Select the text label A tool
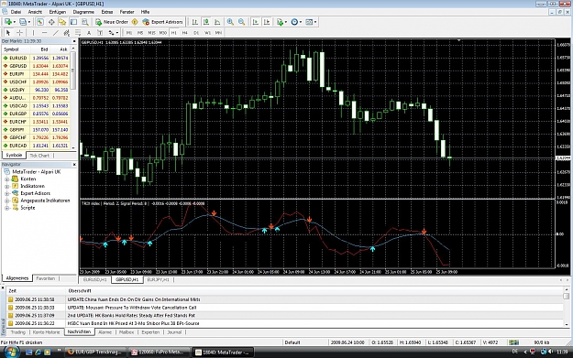Image resolution: width=573 pixels, height=358 pixels. click(89, 33)
